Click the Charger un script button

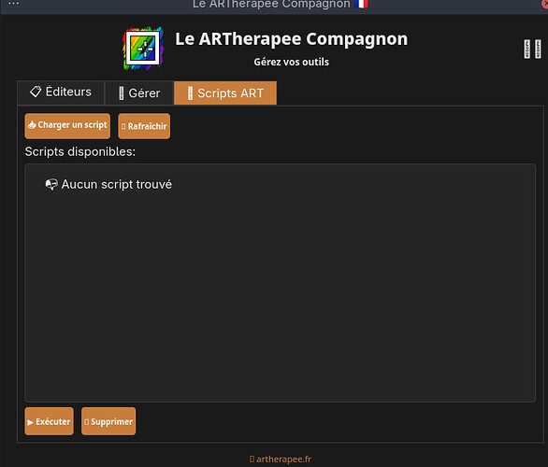click(x=67, y=126)
